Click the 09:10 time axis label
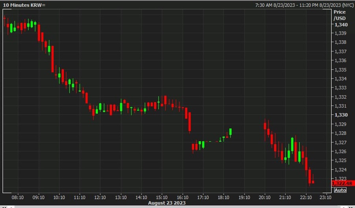The height and width of the screenshot is (208, 355). point(39,197)
